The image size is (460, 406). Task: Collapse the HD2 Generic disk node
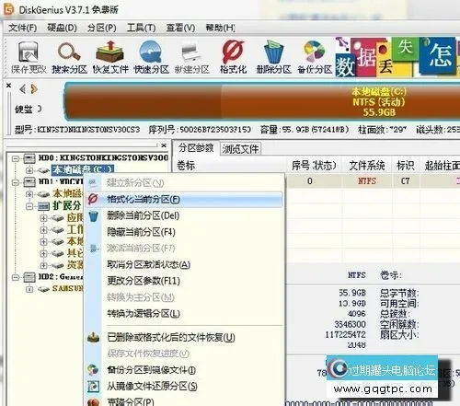coord(16,277)
